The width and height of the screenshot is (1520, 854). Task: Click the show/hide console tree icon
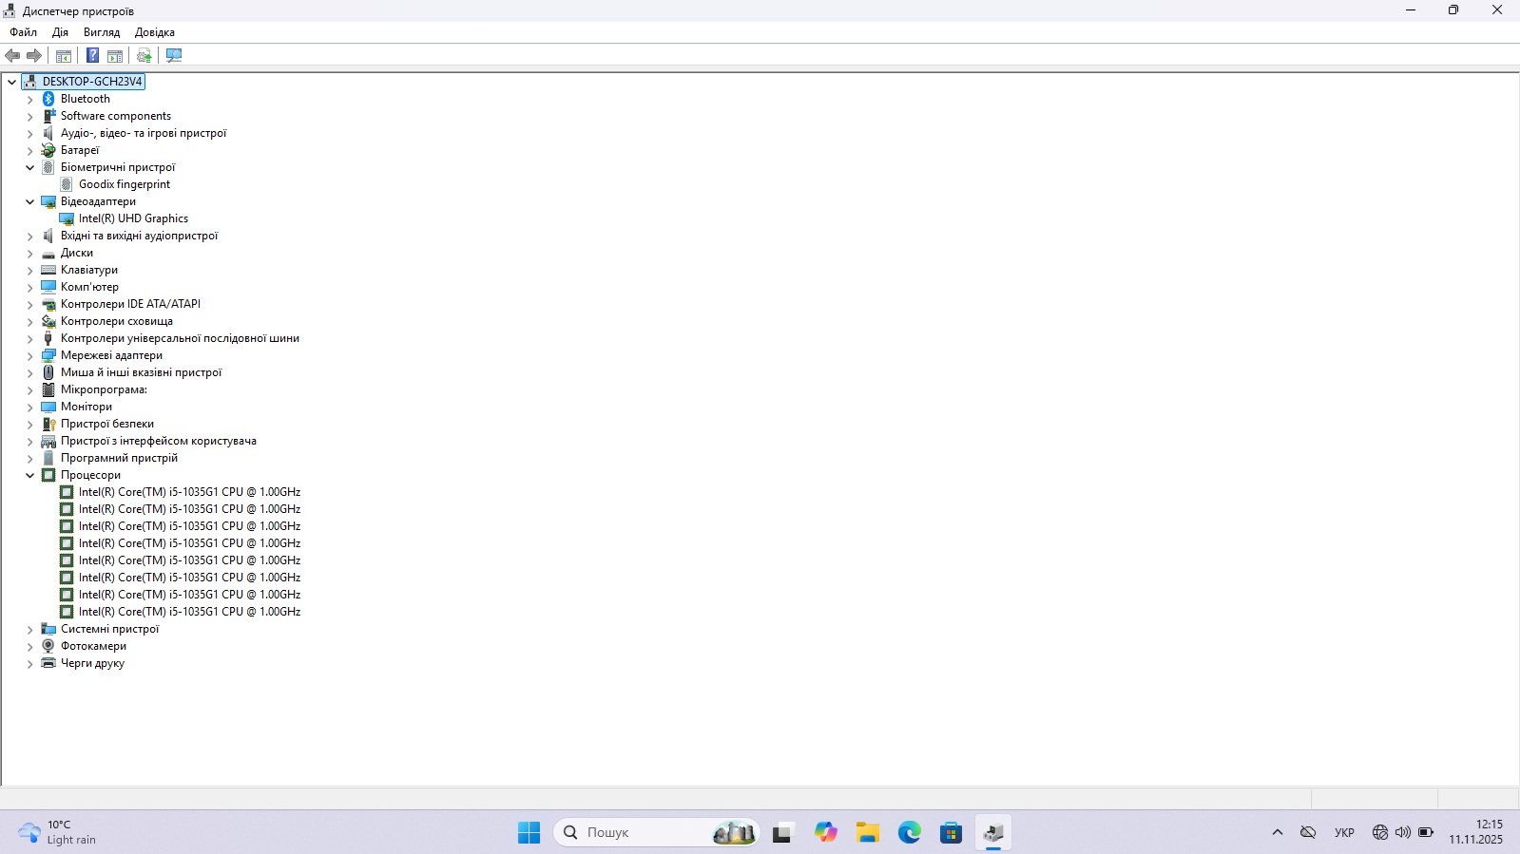64,55
